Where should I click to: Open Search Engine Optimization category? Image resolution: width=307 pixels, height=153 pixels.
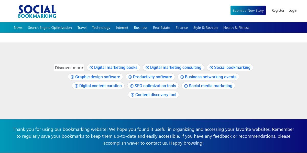coord(50,28)
